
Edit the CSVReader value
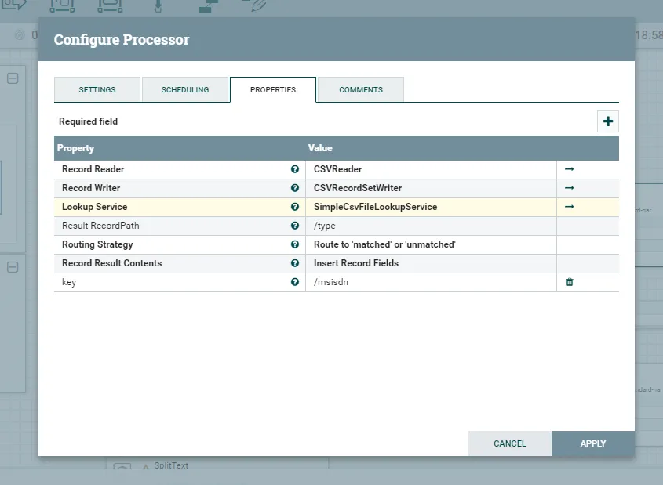[431, 169]
